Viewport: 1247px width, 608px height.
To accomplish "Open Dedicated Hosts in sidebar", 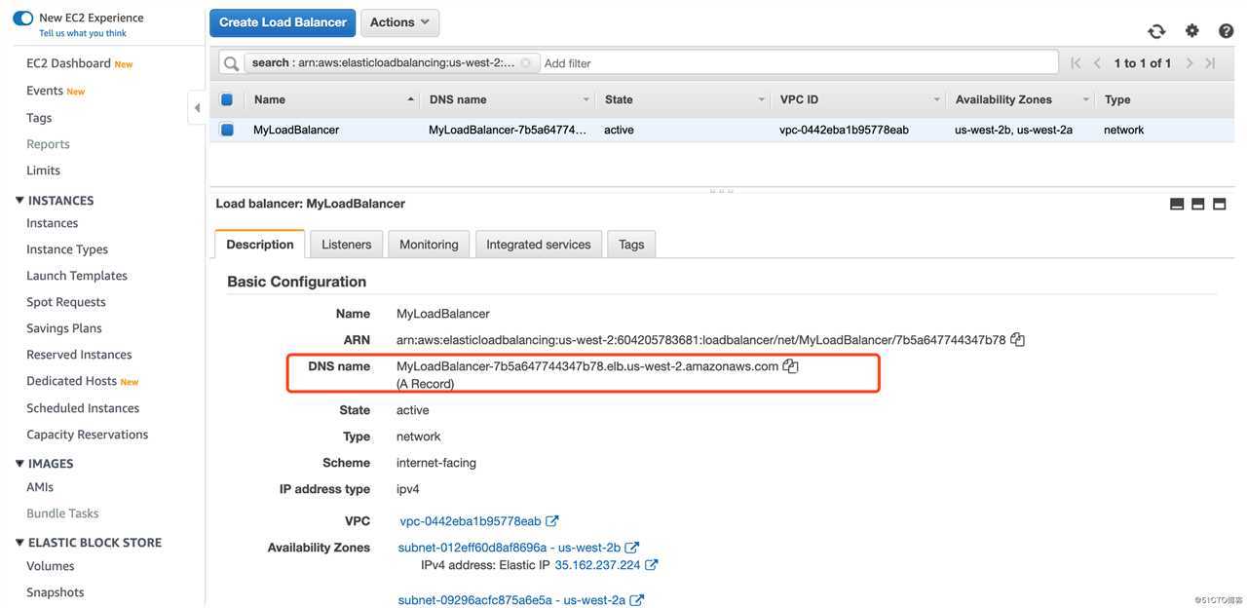I will [71, 381].
